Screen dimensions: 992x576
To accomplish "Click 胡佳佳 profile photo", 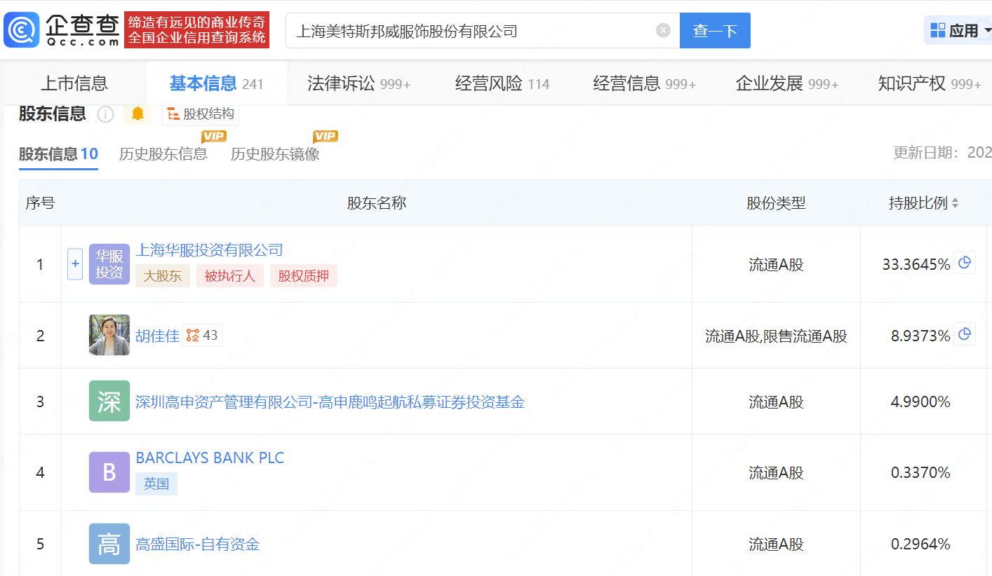I will tap(109, 335).
